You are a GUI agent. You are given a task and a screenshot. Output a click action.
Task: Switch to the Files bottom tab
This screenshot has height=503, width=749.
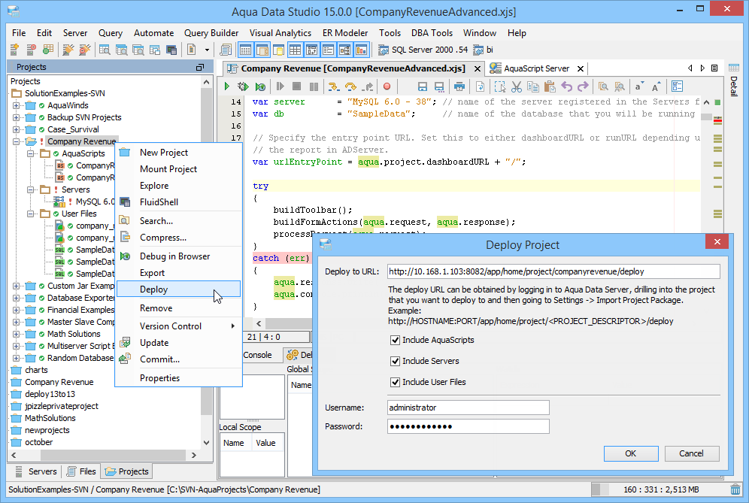pos(82,471)
